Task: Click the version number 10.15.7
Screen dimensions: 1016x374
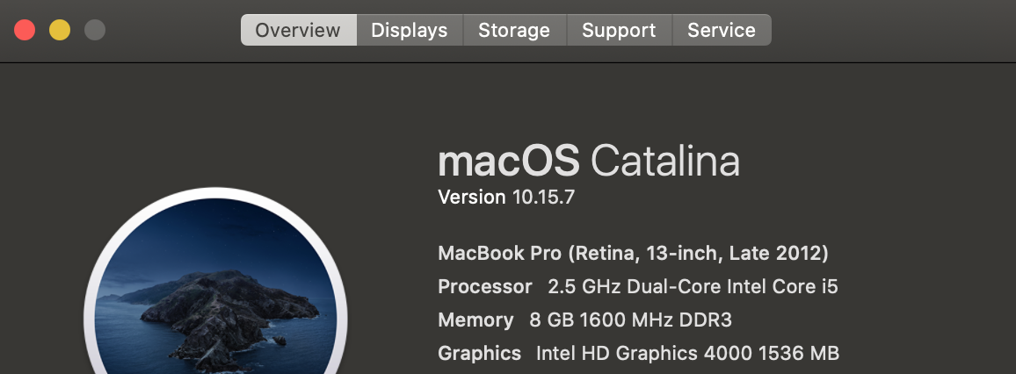Action: (x=543, y=198)
